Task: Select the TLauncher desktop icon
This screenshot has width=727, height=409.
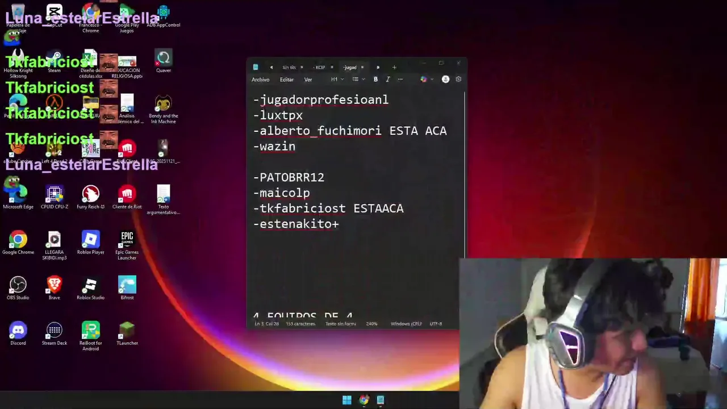Action: [x=127, y=334]
